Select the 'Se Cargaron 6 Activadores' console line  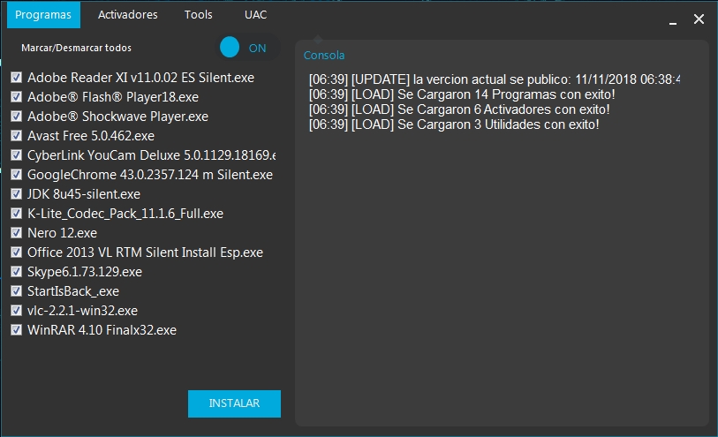459,109
